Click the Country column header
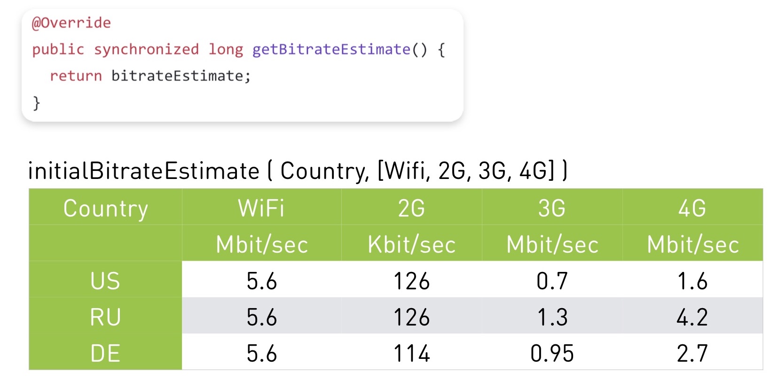779x380 pixels. tap(105, 208)
